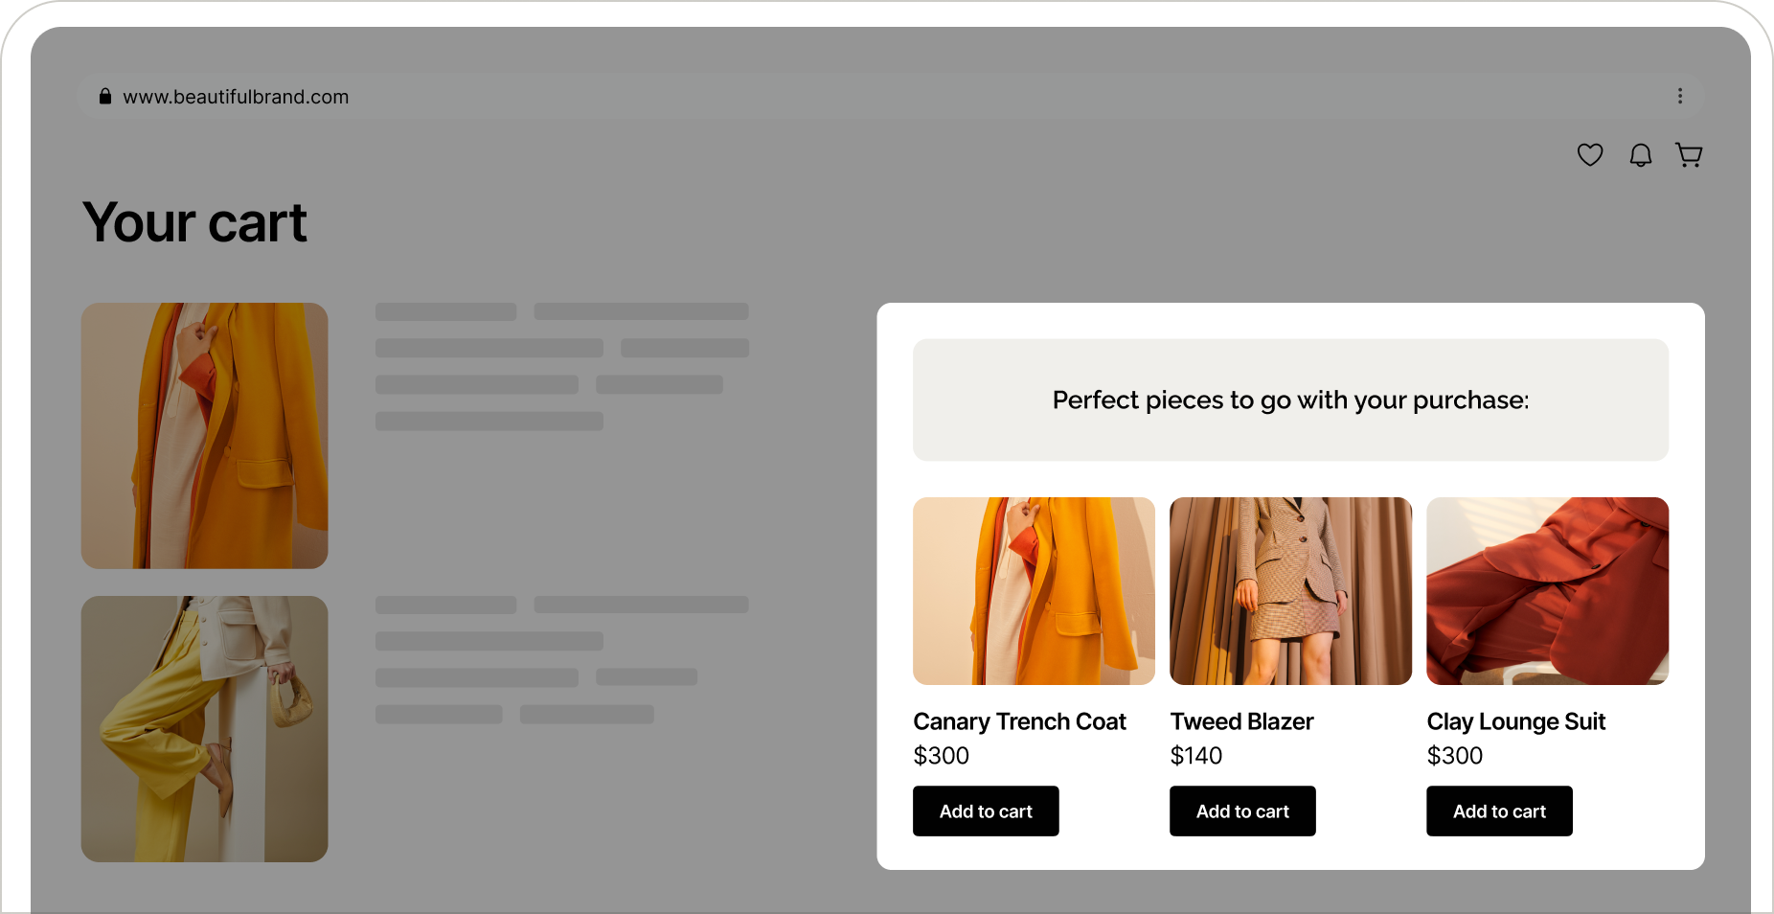
Task: Open the orange coat cart item photo
Action: (204, 436)
